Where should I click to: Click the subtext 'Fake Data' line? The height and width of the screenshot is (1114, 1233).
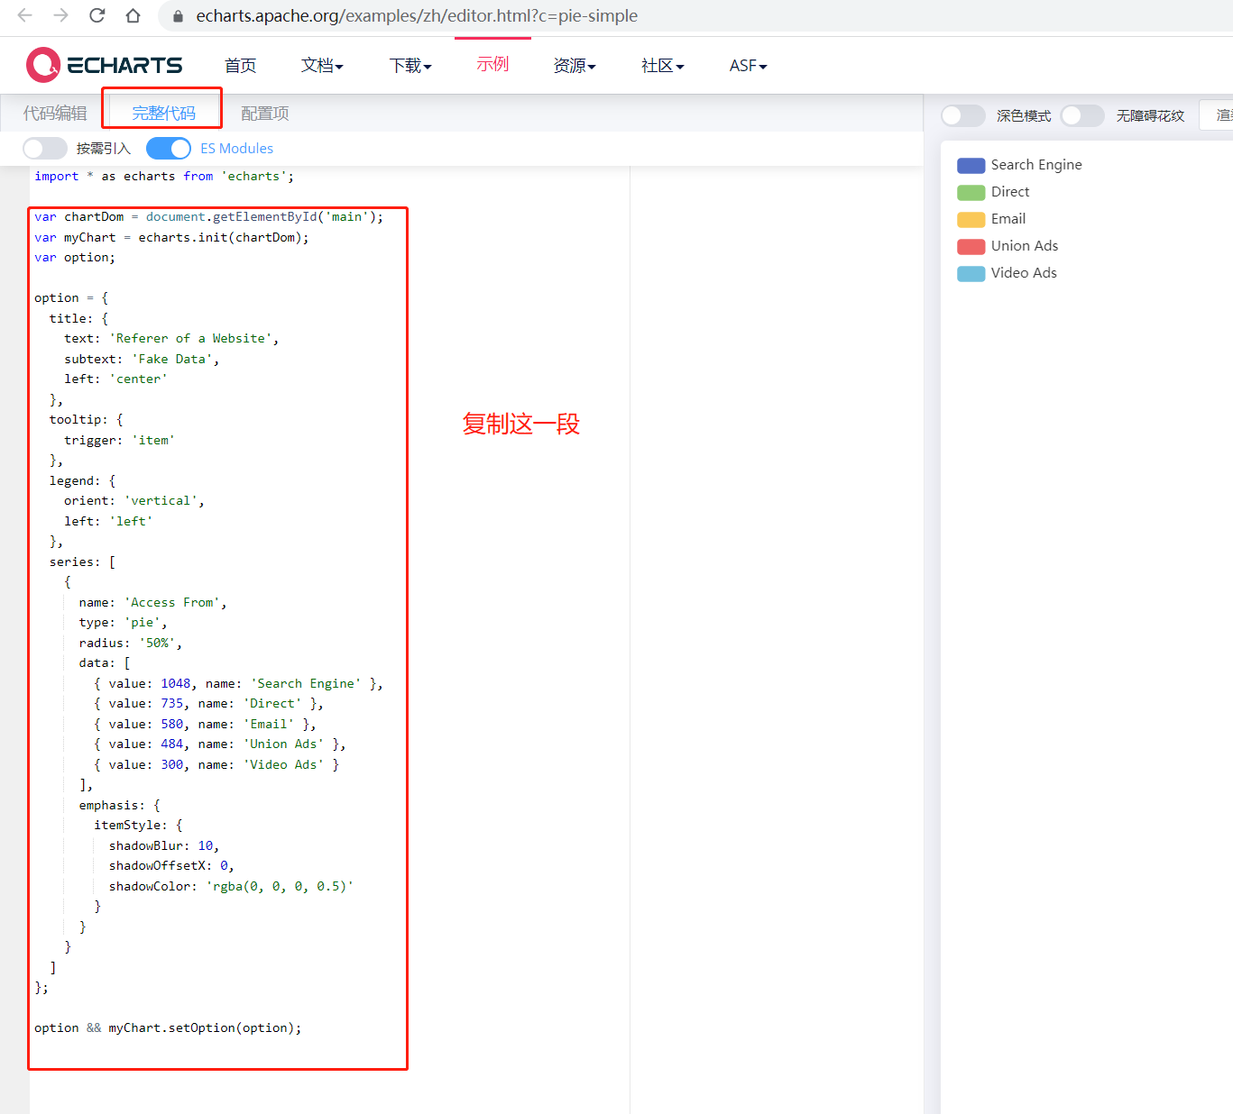coord(142,359)
